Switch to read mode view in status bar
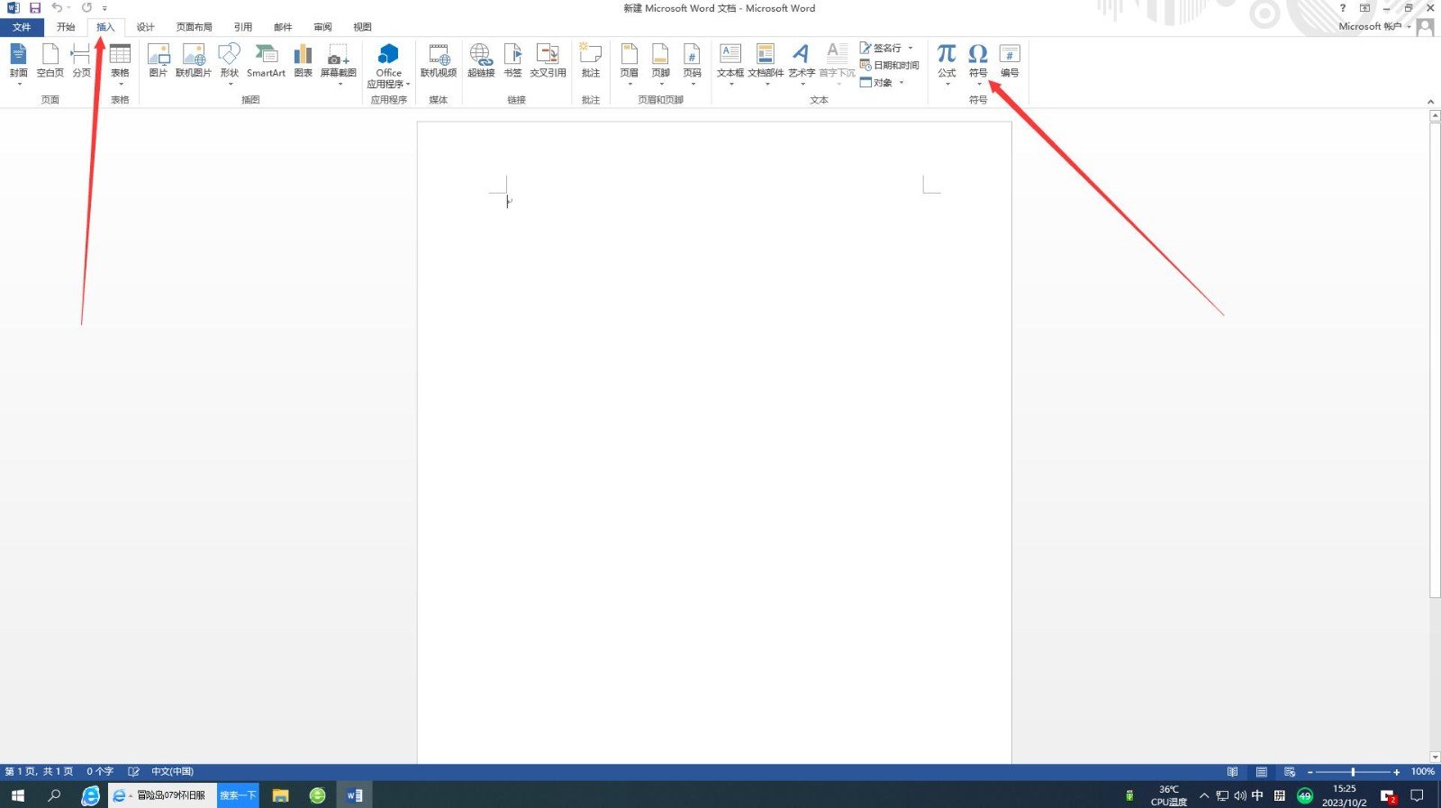 [1232, 772]
